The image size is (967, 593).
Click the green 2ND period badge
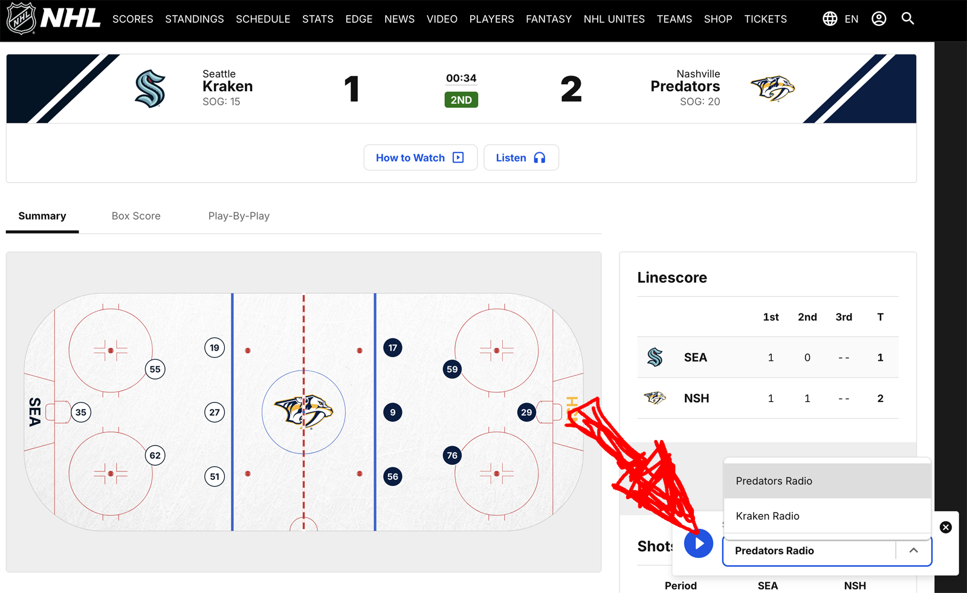(x=461, y=100)
